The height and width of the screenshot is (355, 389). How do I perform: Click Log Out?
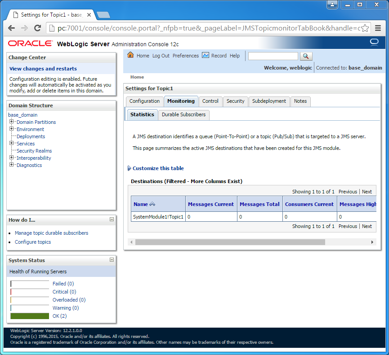point(161,56)
